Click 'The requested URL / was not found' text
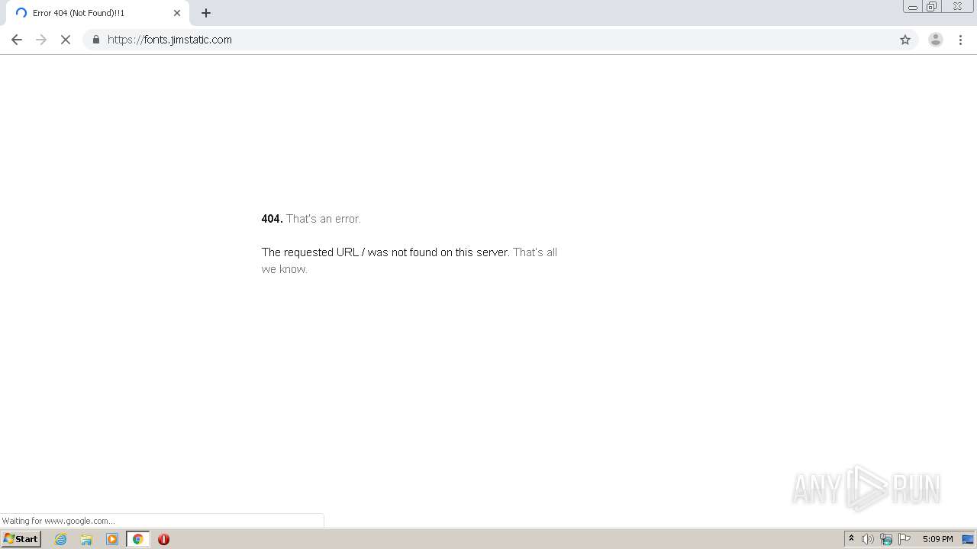The height and width of the screenshot is (549, 977). point(350,252)
